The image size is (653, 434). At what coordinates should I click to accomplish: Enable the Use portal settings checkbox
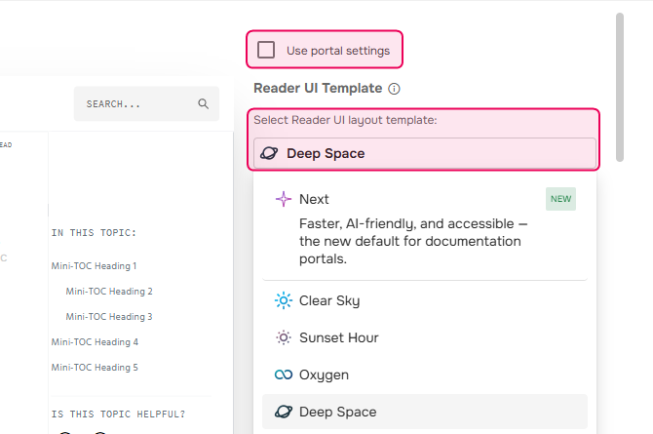click(x=266, y=50)
